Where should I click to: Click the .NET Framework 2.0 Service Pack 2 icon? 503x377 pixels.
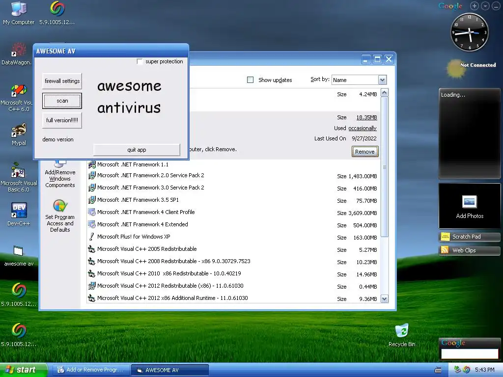pyautogui.click(x=92, y=175)
